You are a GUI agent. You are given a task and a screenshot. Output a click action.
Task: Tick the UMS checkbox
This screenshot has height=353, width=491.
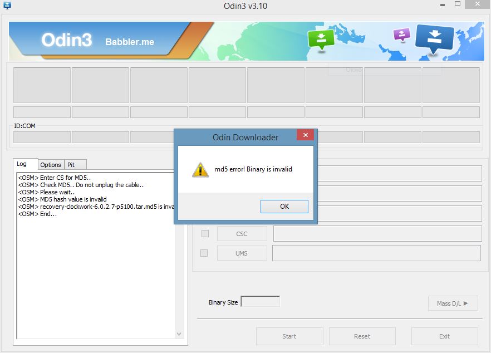[204, 253]
